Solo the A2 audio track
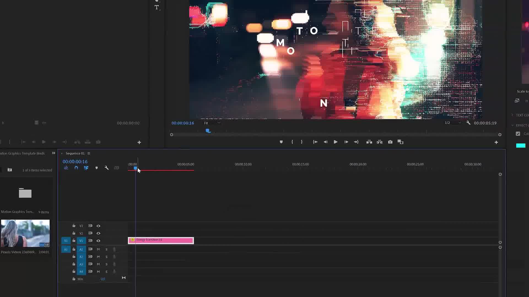Viewport: 529px width, 297px height. click(x=106, y=257)
